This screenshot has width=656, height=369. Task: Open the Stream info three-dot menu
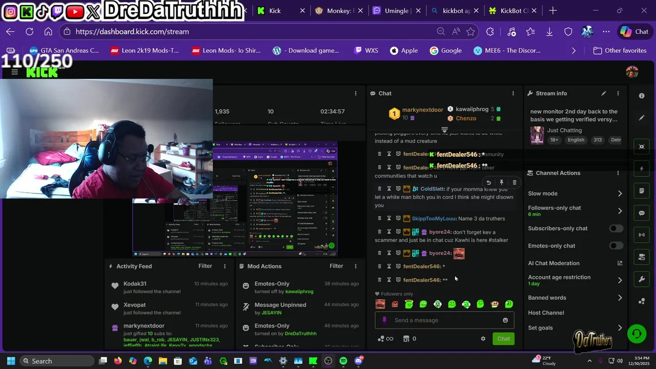[x=618, y=93]
